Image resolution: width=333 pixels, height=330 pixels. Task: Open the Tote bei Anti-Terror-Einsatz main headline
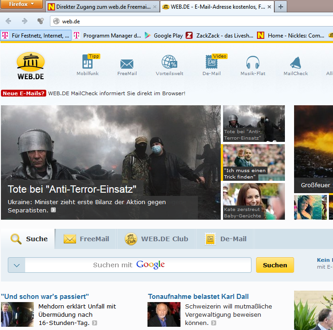tap(72, 189)
